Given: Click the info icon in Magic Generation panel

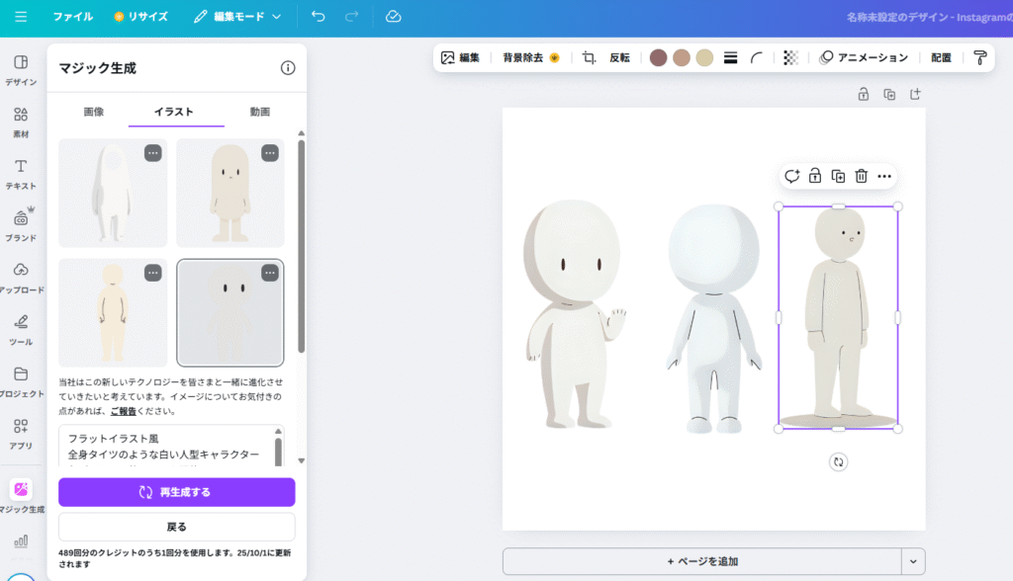Looking at the screenshot, I should click(288, 68).
